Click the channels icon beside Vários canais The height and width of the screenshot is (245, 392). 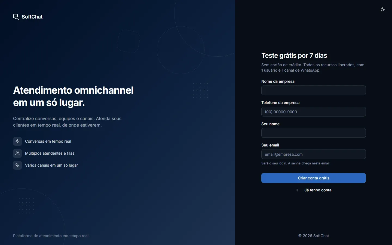(17, 165)
